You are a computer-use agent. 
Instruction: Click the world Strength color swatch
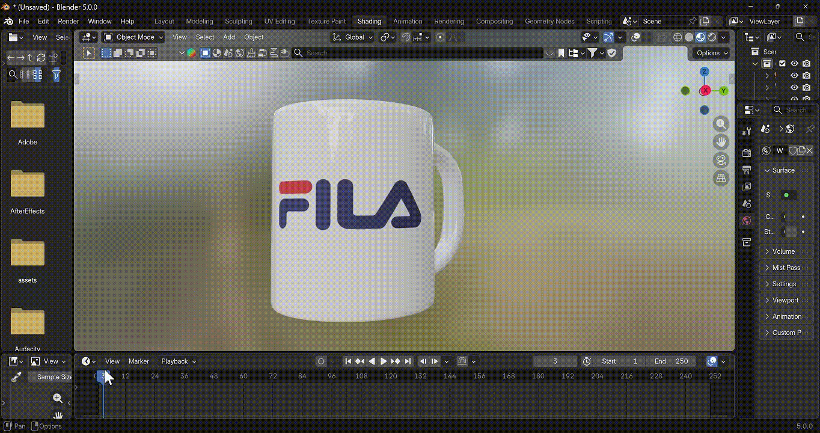point(790,232)
